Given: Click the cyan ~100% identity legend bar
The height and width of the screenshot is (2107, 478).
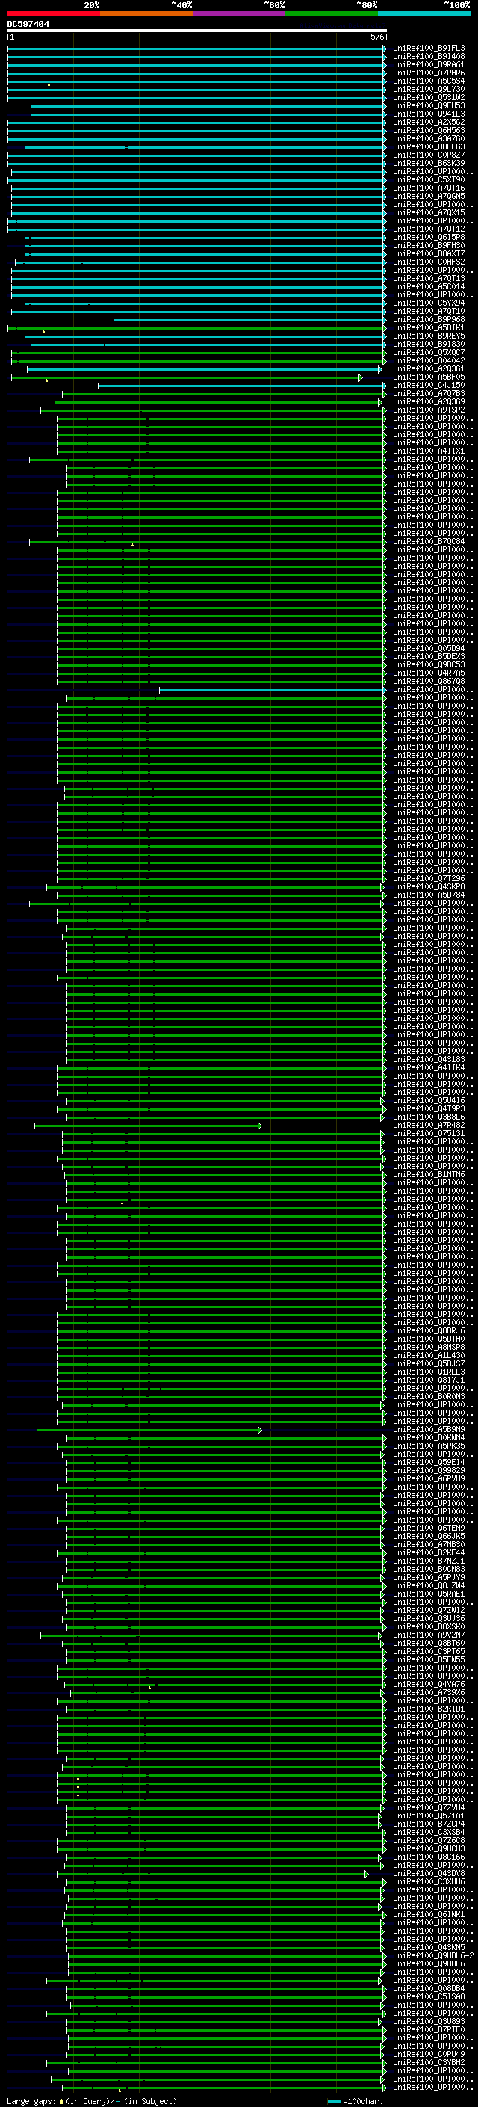Looking at the screenshot, I should tap(425, 13).
